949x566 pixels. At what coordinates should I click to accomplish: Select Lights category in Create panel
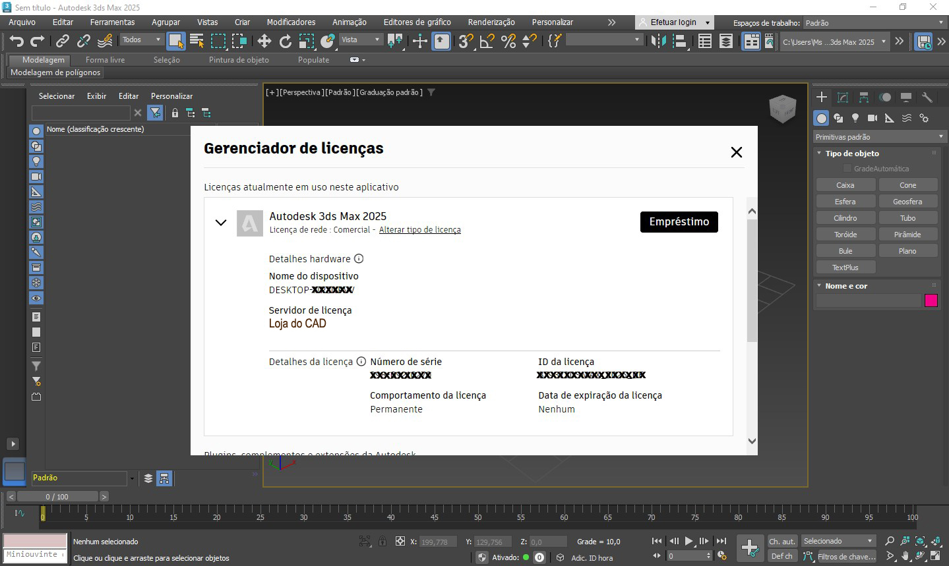coord(855,118)
